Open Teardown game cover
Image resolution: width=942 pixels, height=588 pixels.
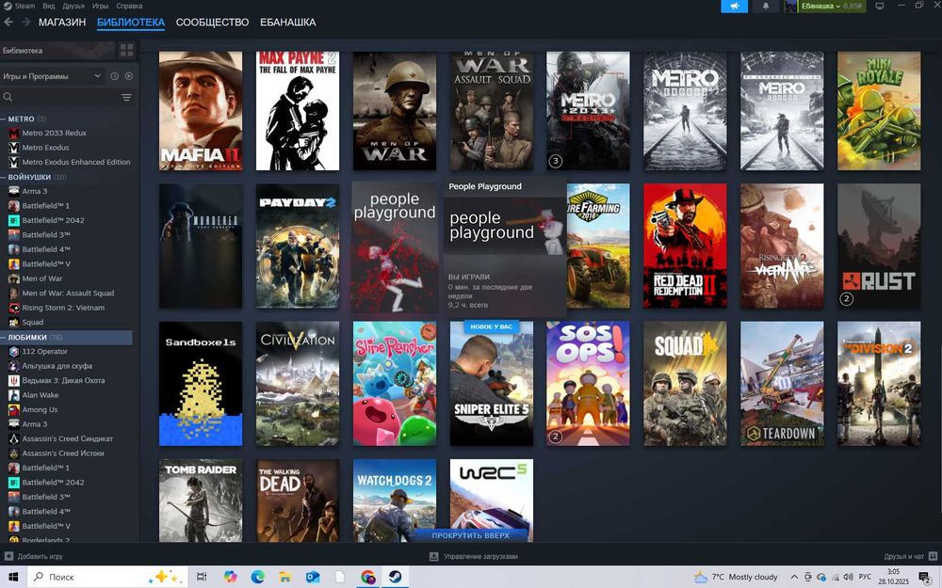pos(782,384)
